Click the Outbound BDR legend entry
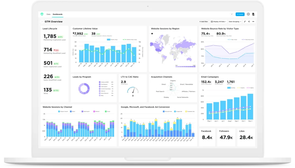This screenshot has height=168, width=295. point(106,82)
